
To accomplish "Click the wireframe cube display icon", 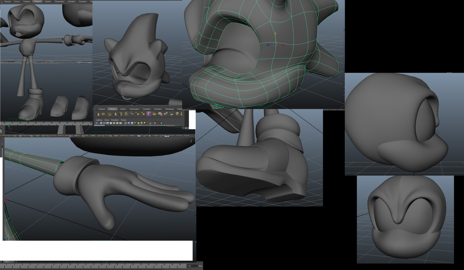I will 125,123.
